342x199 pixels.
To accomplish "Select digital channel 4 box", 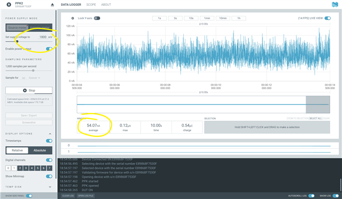I will [32, 168].
